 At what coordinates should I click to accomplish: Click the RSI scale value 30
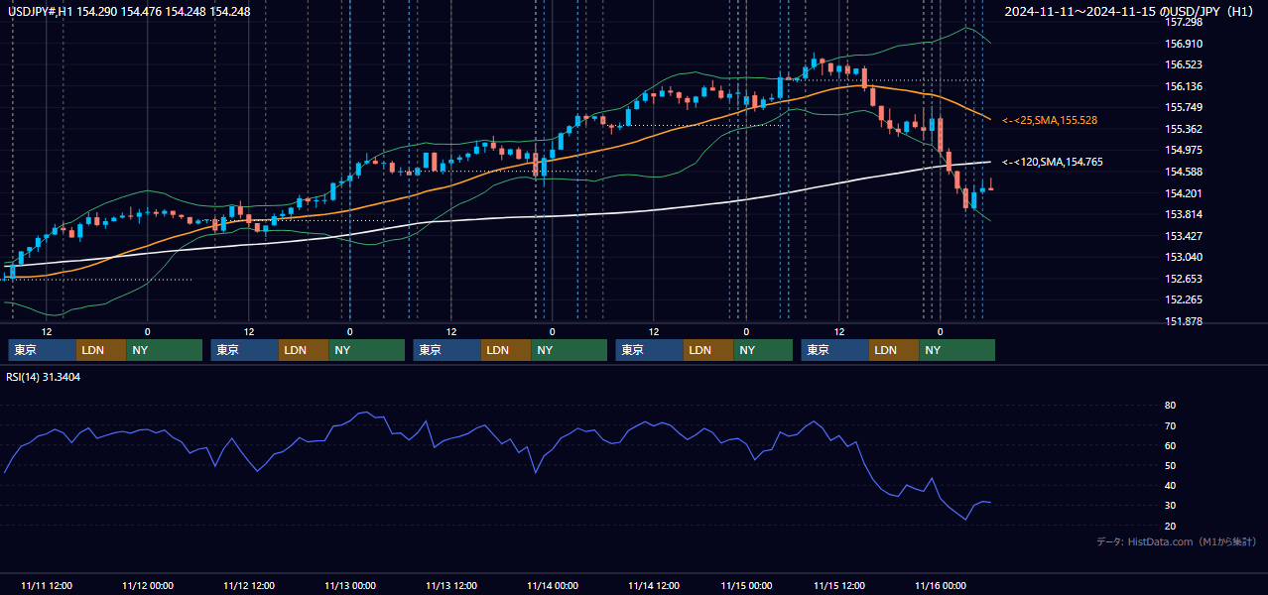[1170, 506]
